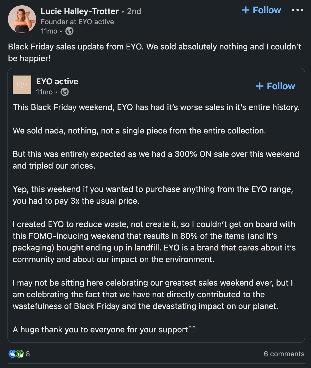
Task: Click the 2nd connection degree indicator
Action: click(x=134, y=11)
